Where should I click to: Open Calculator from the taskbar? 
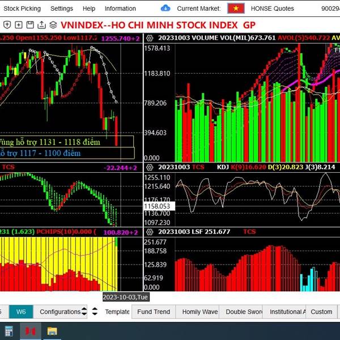(x=9, y=331)
